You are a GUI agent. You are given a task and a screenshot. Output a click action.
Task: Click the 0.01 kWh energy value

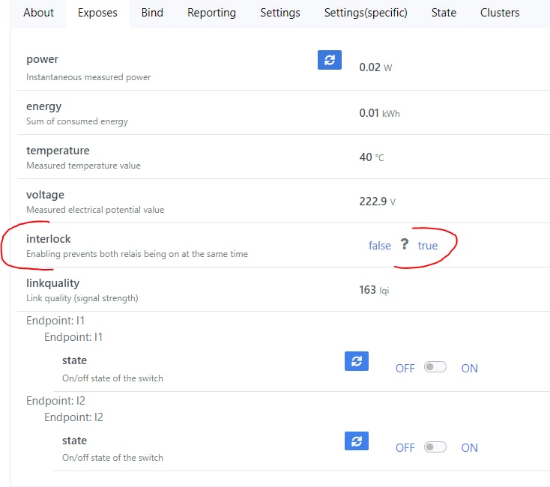pyautogui.click(x=379, y=113)
